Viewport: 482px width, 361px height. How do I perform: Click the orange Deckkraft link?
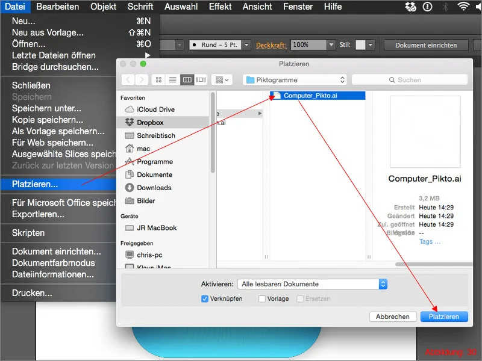(x=271, y=45)
